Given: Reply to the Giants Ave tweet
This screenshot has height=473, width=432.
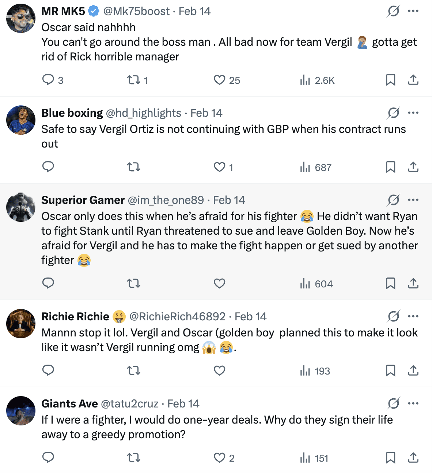Looking at the screenshot, I should 48,458.
